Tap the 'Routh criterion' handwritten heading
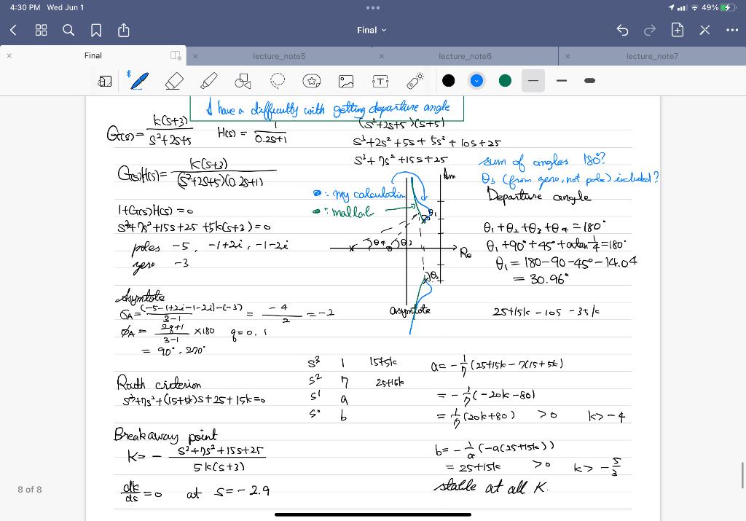This screenshot has width=746, height=521. (159, 382)
